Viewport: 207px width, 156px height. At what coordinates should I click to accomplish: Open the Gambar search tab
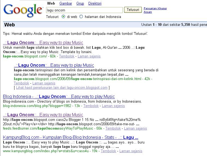(x=66, y=4)
